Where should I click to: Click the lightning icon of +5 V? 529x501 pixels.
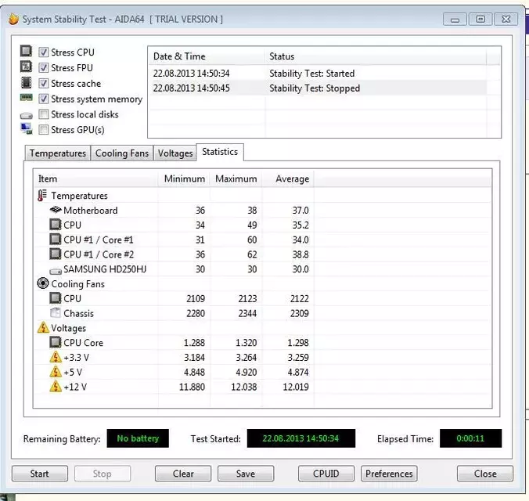tap(56, 372)
